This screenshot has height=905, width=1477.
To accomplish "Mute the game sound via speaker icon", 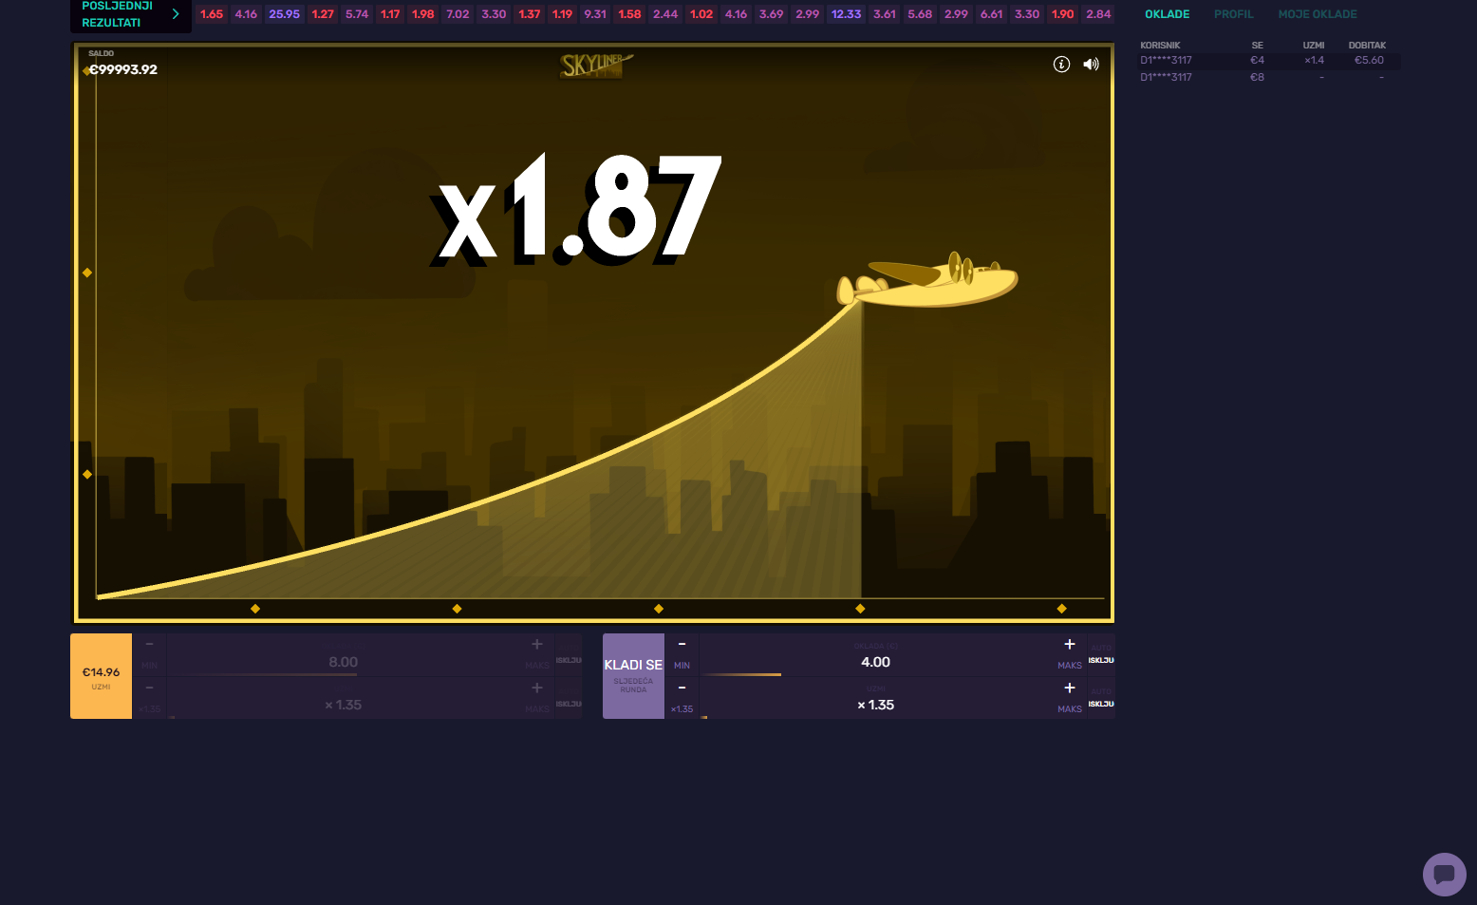I will click(x=1091, y=65).
